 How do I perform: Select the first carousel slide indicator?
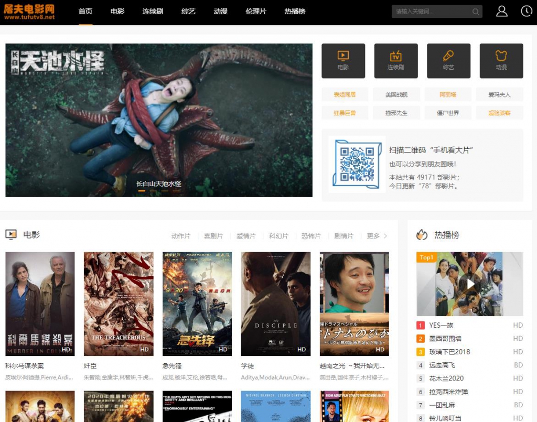(142, 191)
